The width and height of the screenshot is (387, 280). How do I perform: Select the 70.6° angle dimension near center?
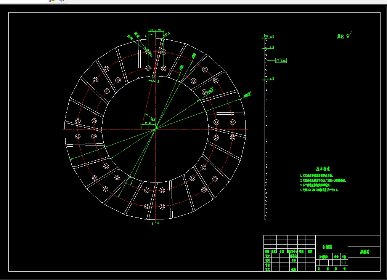click(154, 119)
